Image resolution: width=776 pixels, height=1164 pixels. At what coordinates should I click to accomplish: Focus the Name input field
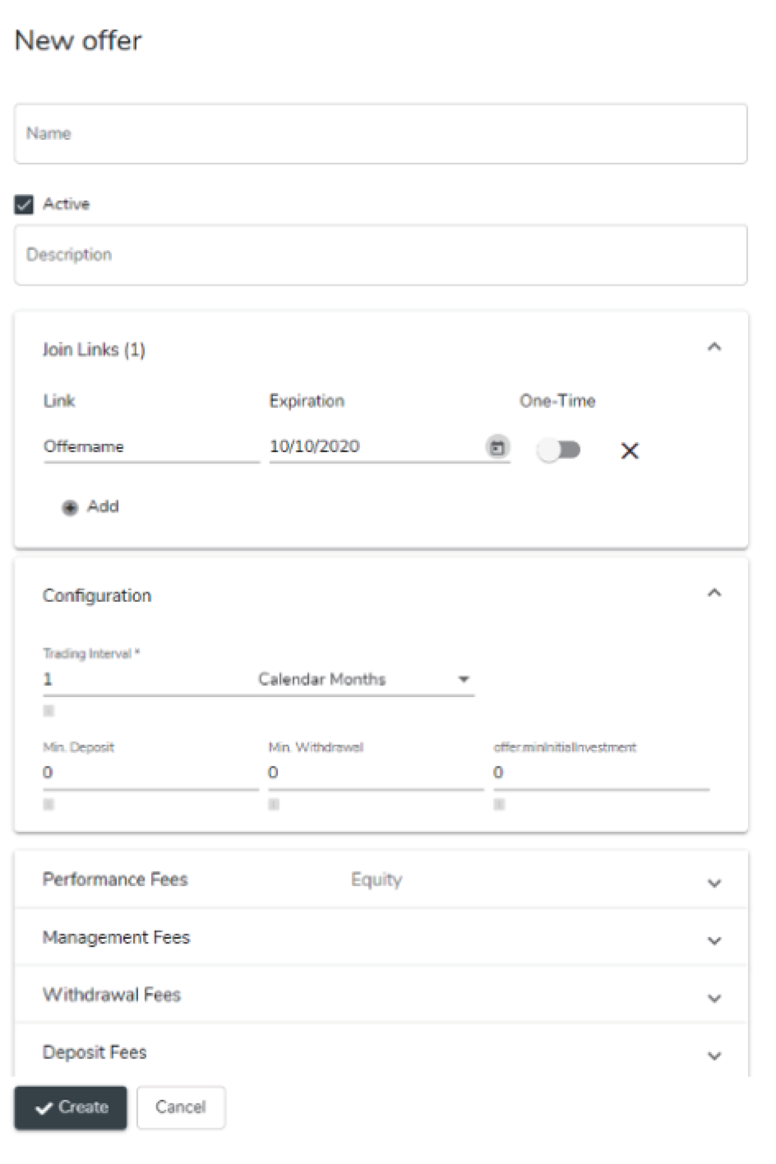380,134
